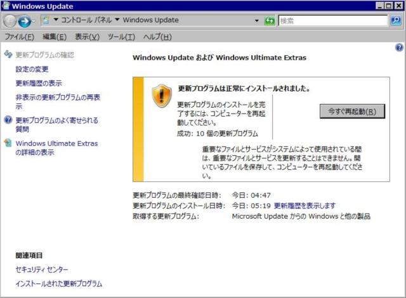Open Windows Ultimate Extras の詳細の表示 link
Image resolution: width=406 pixels, height=298 pixels.
[56, 148]
